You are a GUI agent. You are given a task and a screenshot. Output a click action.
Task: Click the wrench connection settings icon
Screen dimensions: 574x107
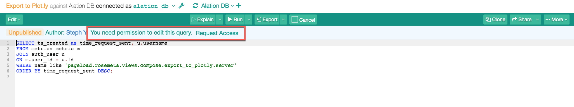pos(182,6)
